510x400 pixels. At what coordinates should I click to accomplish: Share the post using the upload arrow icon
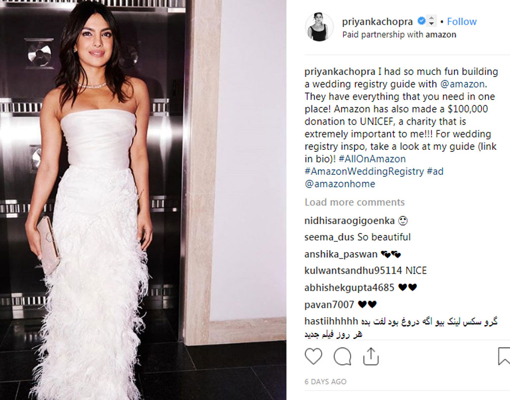click(x=371, y=356)
